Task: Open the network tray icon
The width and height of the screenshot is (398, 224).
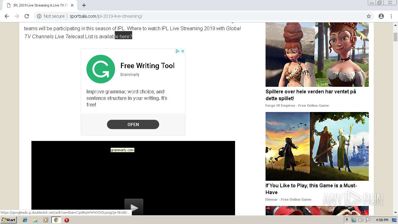Action: click(x=354, y=220)
